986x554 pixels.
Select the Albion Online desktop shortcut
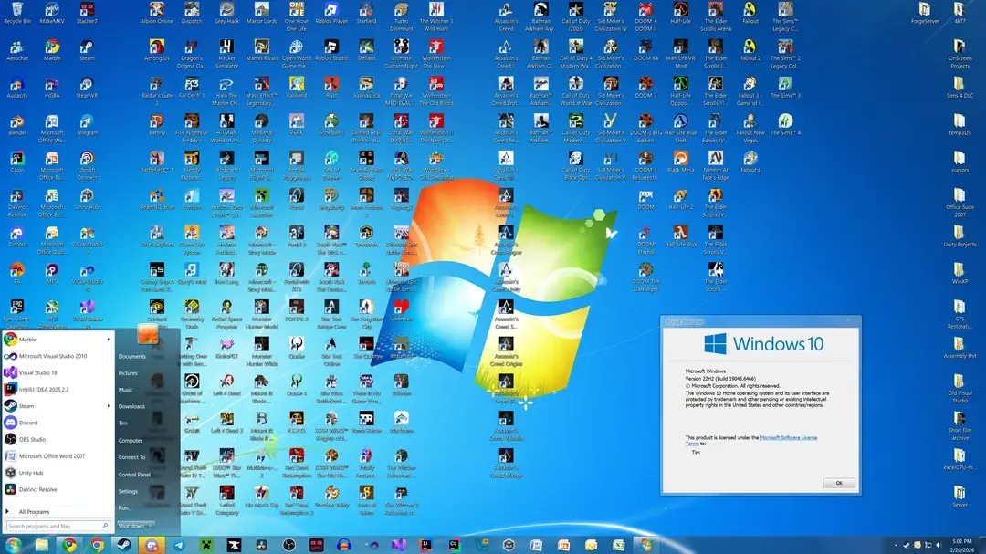coord(157,13)
